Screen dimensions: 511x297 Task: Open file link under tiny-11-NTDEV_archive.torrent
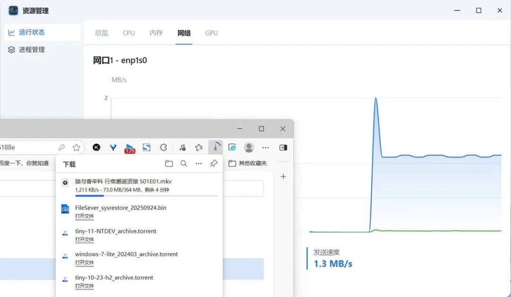pos(84,240)
